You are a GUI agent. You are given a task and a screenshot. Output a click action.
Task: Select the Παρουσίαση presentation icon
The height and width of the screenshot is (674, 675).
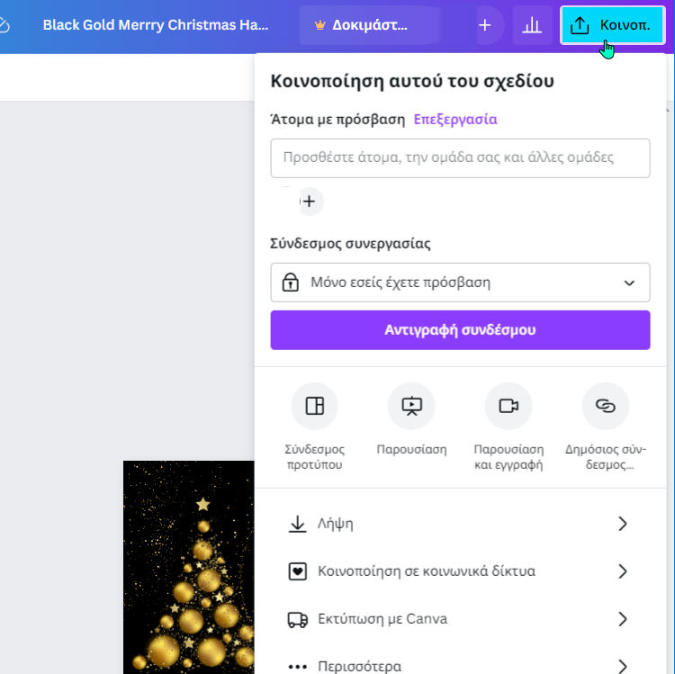click(411, 406)
